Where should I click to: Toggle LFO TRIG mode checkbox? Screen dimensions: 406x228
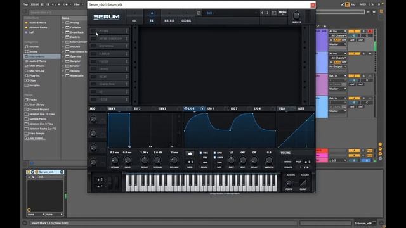tap(200, 153)
